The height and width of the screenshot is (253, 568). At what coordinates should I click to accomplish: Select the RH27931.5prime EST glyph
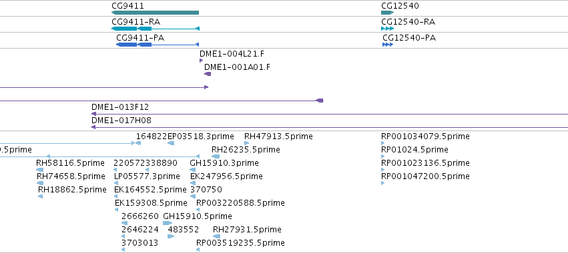217,236
